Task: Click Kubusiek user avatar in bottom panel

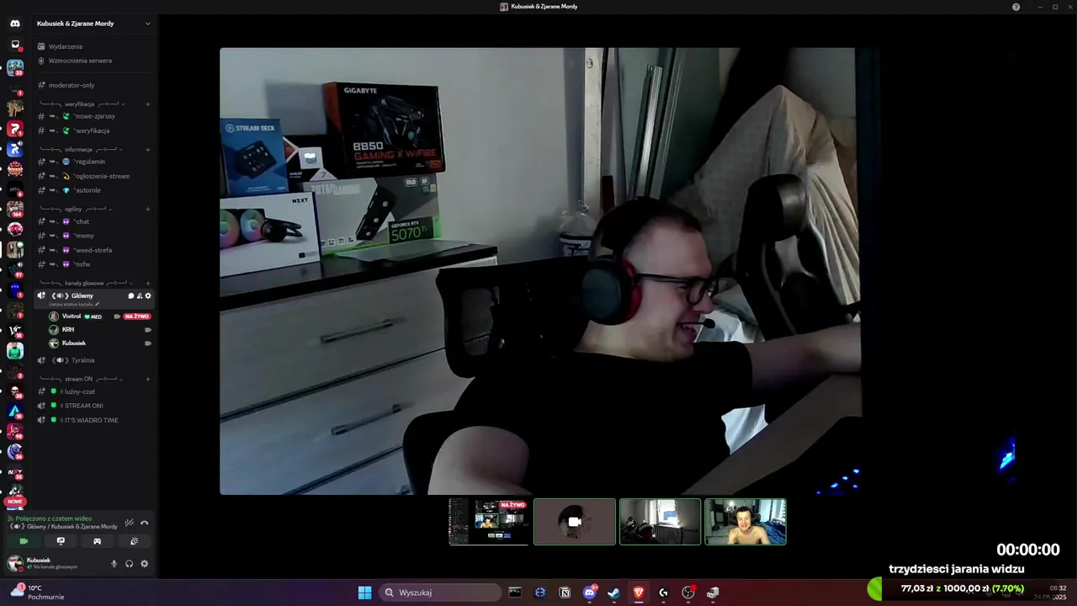Action: point(15,563)
